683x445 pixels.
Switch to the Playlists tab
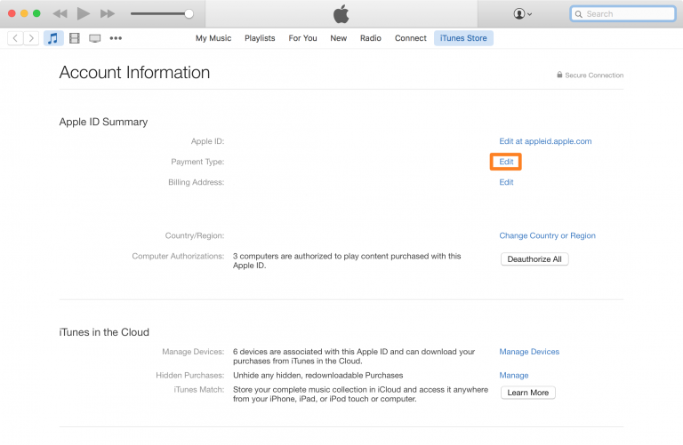(x=260, y=38)
